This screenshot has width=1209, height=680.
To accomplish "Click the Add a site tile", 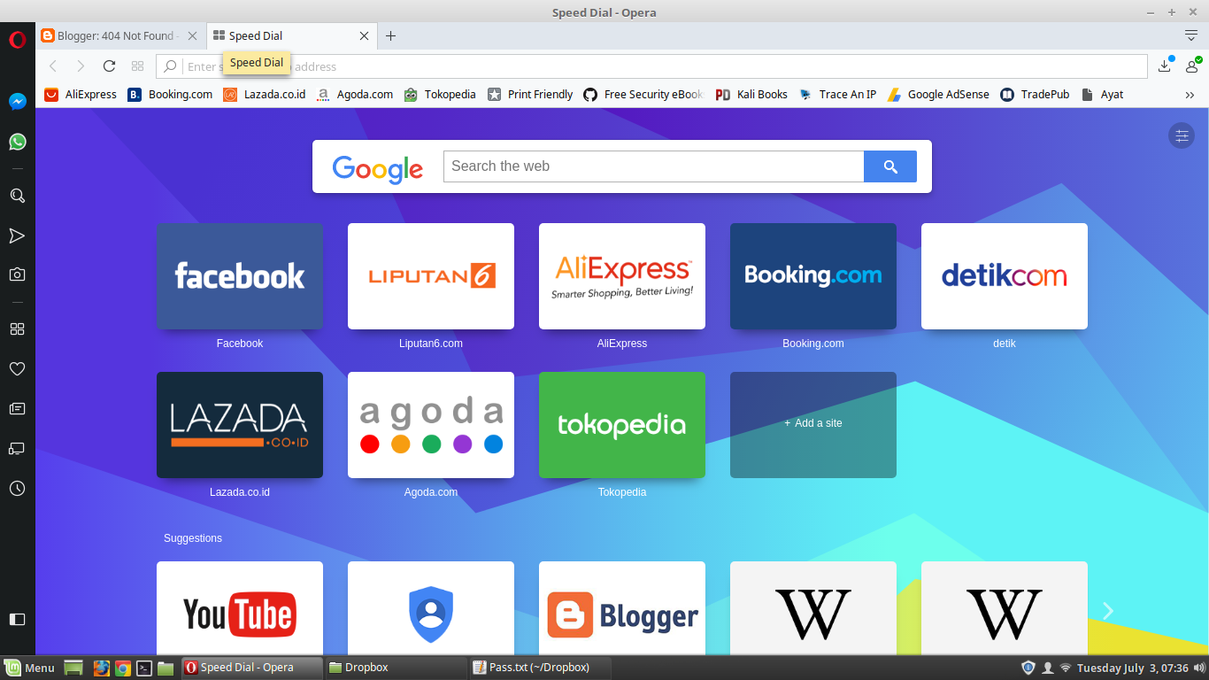I will pos(813,425).
